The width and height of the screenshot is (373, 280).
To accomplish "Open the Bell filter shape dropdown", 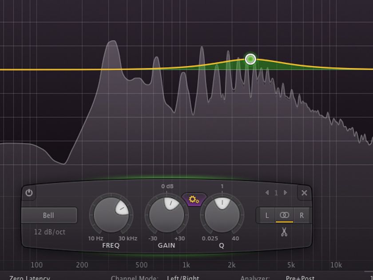I will (x=49, y=215).
